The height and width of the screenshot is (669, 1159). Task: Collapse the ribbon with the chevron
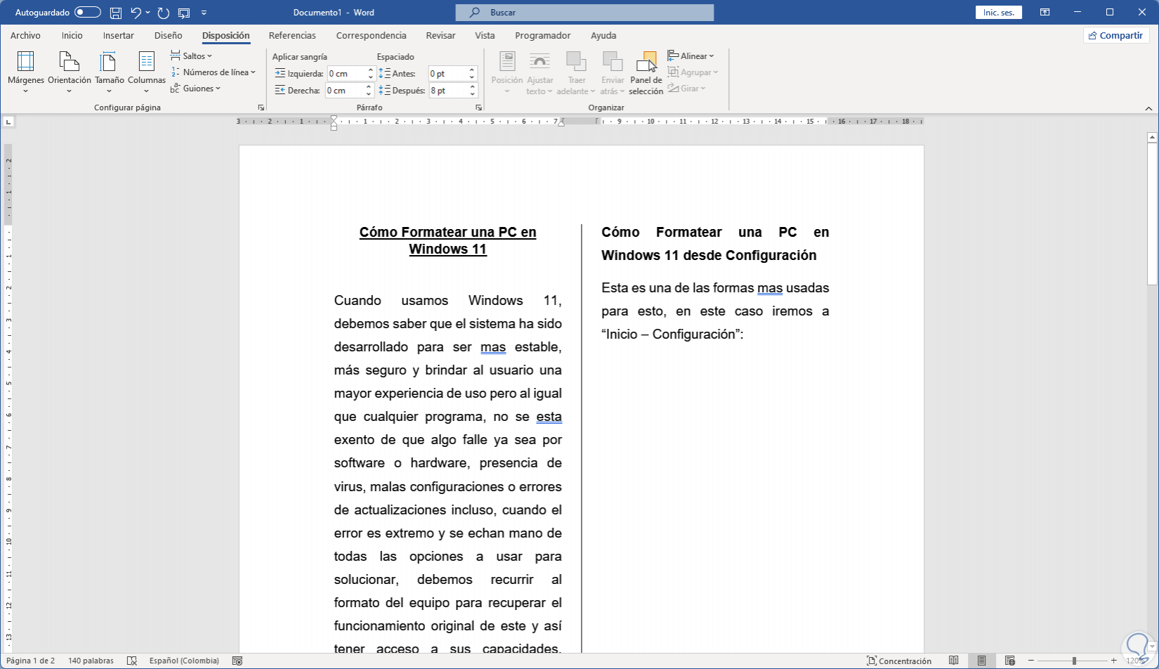pyautogui.click(x=1148, y=108)
